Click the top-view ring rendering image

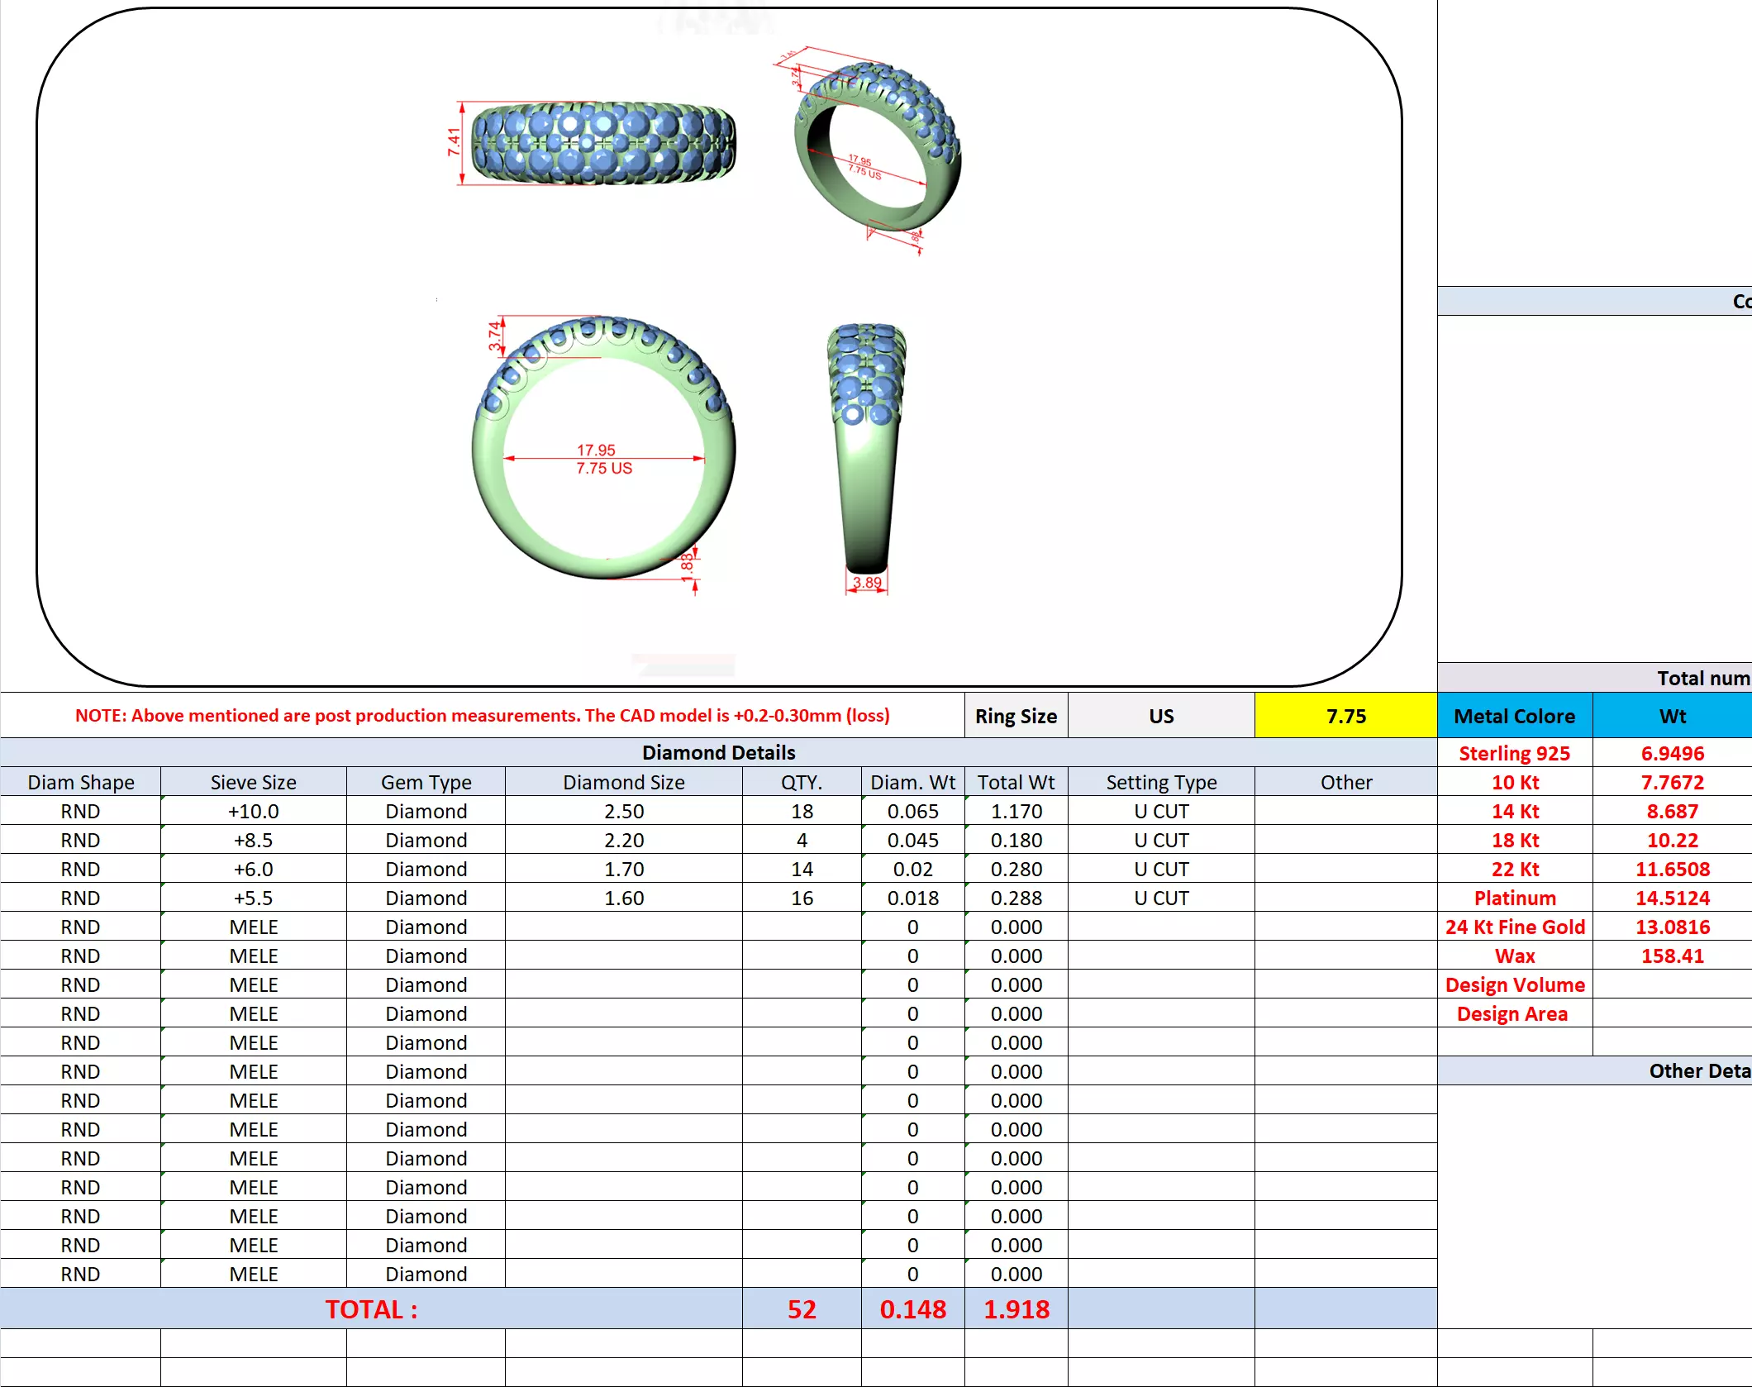tap(602, 143)
